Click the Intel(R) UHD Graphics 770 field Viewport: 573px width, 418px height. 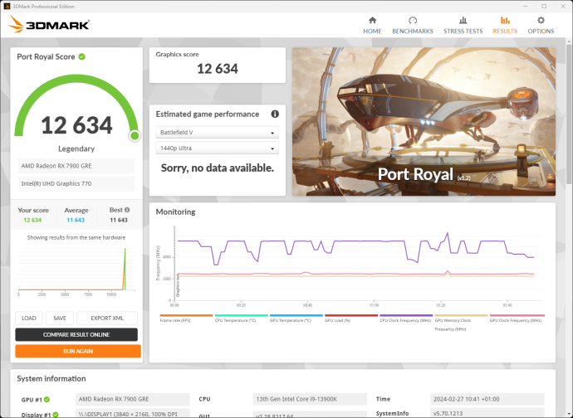click(x=76, y=183)
